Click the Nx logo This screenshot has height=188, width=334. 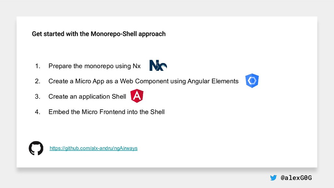pos(158,65)
